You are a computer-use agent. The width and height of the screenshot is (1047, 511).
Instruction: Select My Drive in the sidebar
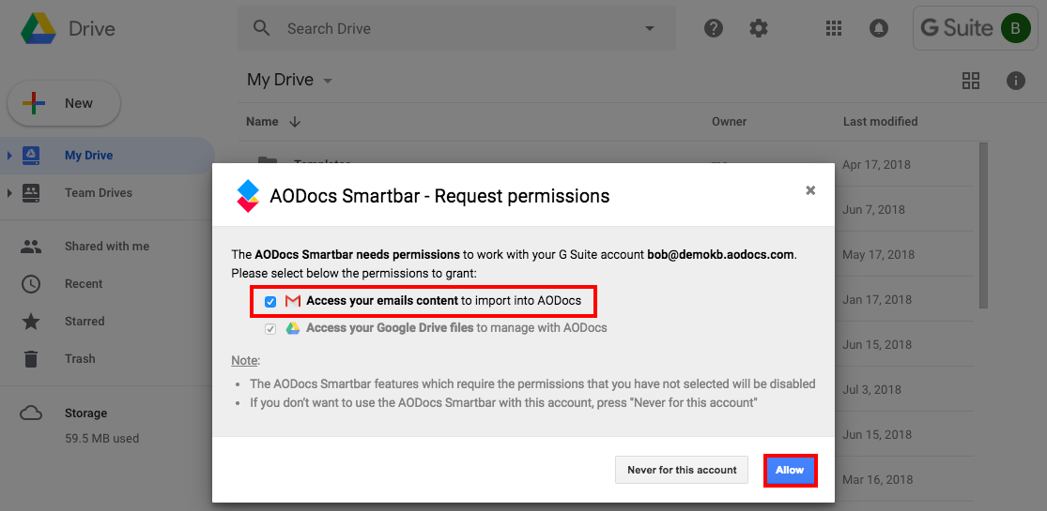coord(89,156)
